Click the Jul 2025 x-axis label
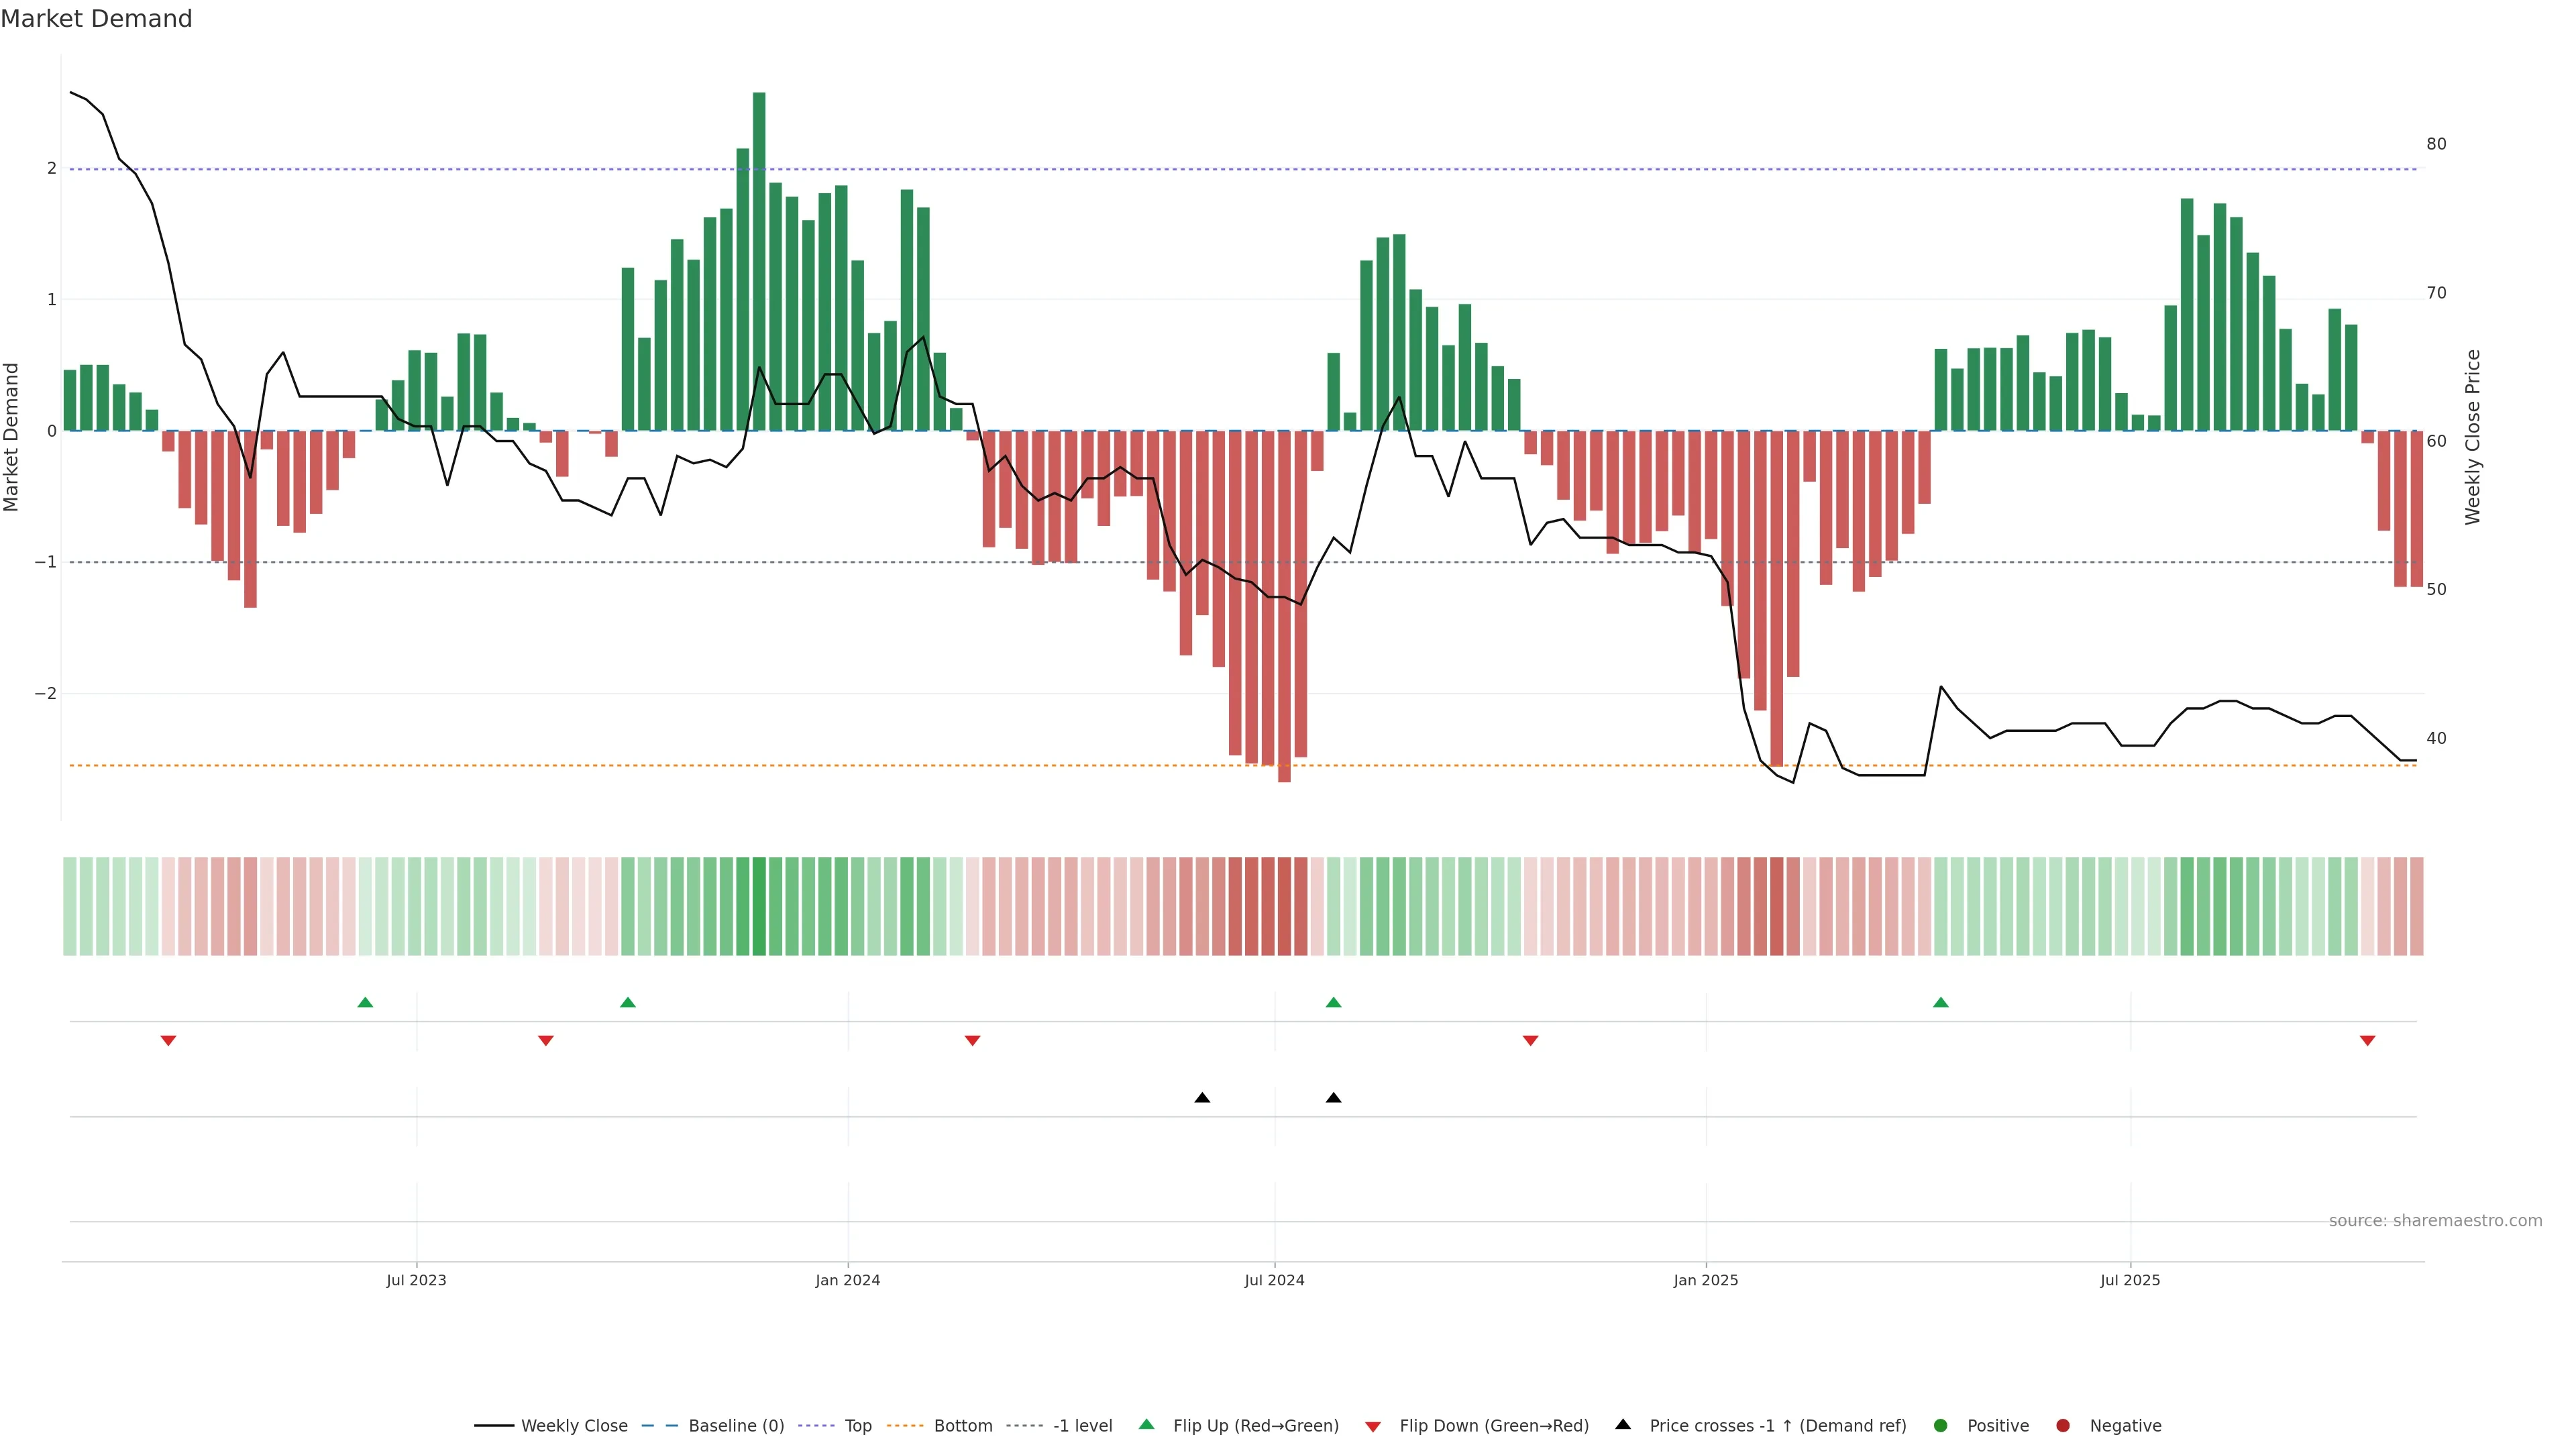The width and height of the screenshot is (2576, 1449). 2130,1280
